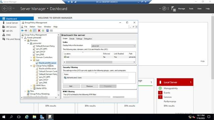
Task: Click Manageability in the Local Server tile
Action: (x=171, y=88)
